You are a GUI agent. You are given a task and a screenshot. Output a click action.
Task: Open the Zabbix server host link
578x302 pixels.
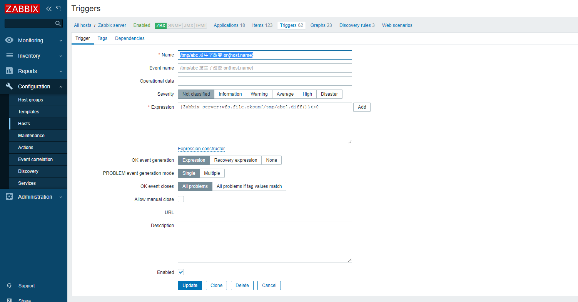[x=112, y=25]
